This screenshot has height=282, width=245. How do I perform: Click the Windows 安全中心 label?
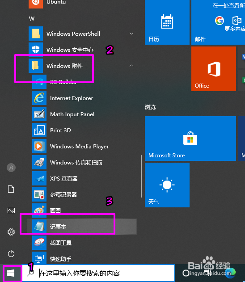[70, 50]
